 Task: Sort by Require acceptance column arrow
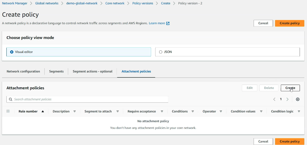coord(162,111)
